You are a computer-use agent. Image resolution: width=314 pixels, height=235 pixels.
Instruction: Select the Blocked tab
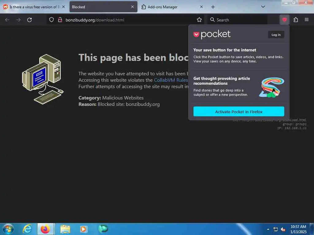(x=103, y=7)
